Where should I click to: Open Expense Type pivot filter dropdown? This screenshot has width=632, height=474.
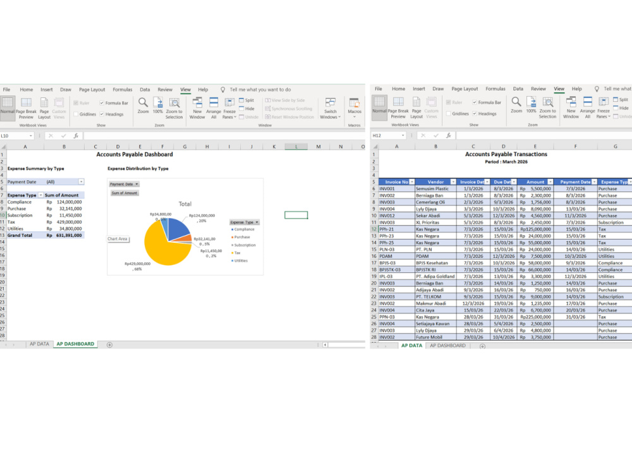pyautogui.click(x=40, y=195)
